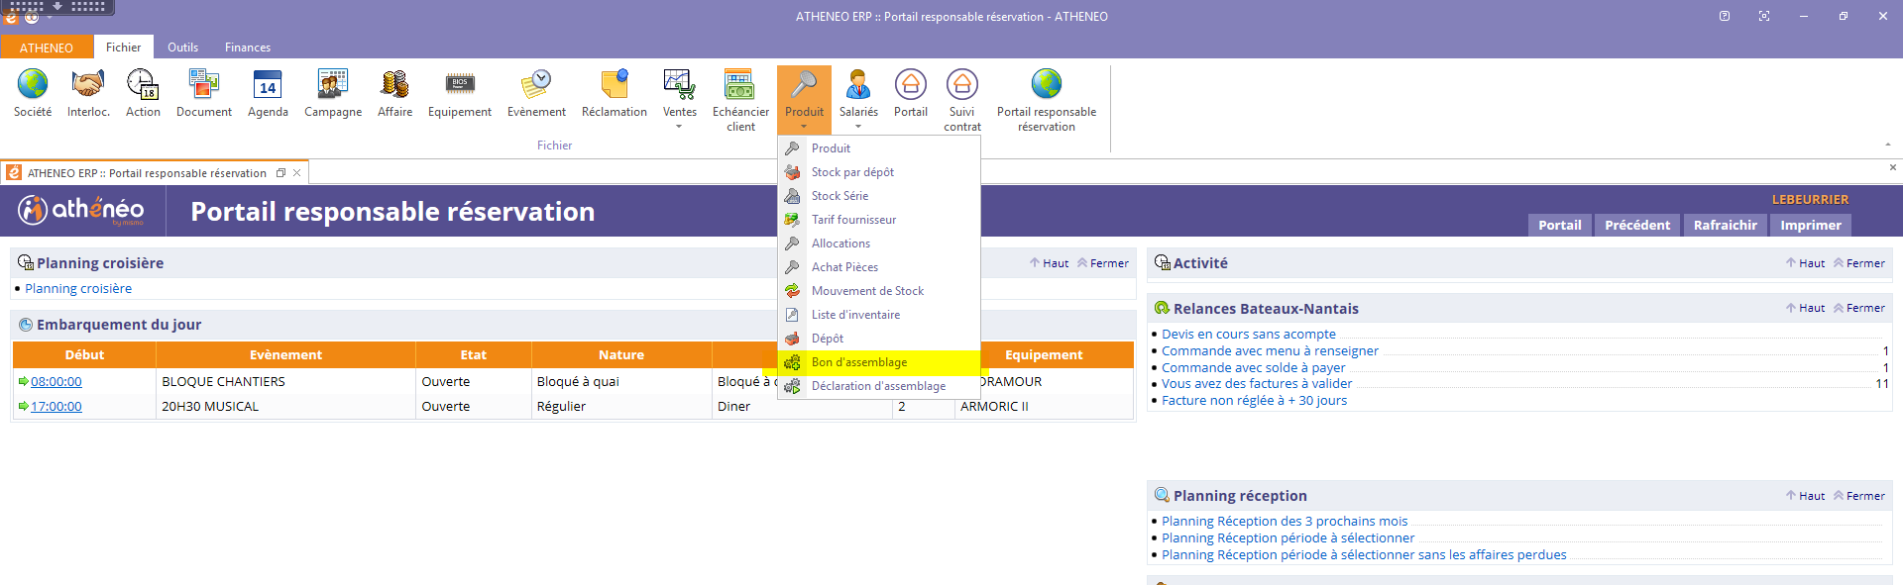Close the Portail responsable réservation document tab

click(x=296, y=173)
